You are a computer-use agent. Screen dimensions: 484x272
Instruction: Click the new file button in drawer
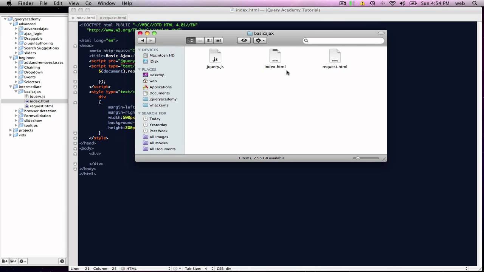(5, 261)
